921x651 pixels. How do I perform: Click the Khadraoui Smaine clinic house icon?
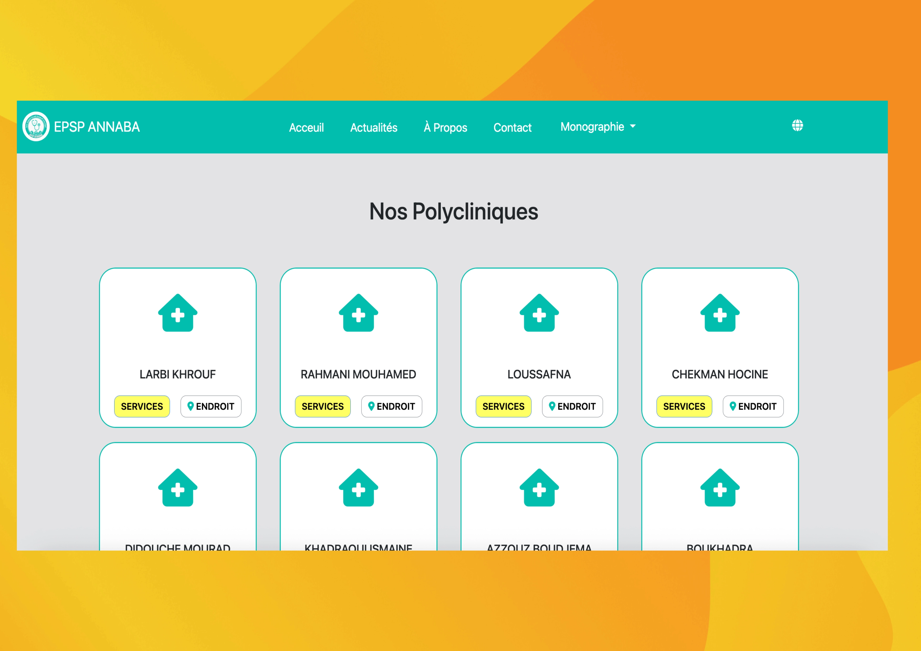[358, 488]
